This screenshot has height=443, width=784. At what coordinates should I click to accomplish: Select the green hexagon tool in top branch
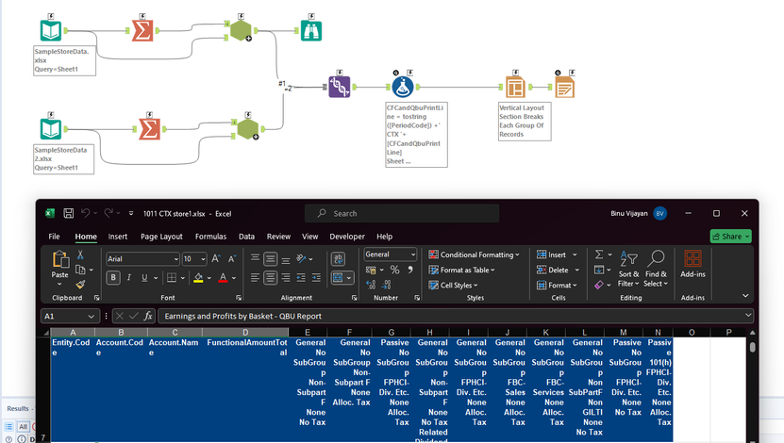point(241,31)
